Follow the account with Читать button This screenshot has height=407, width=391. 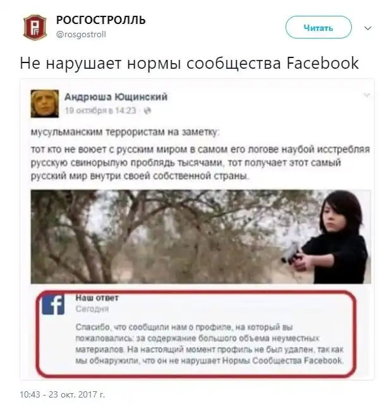click(x=318, y=28)
